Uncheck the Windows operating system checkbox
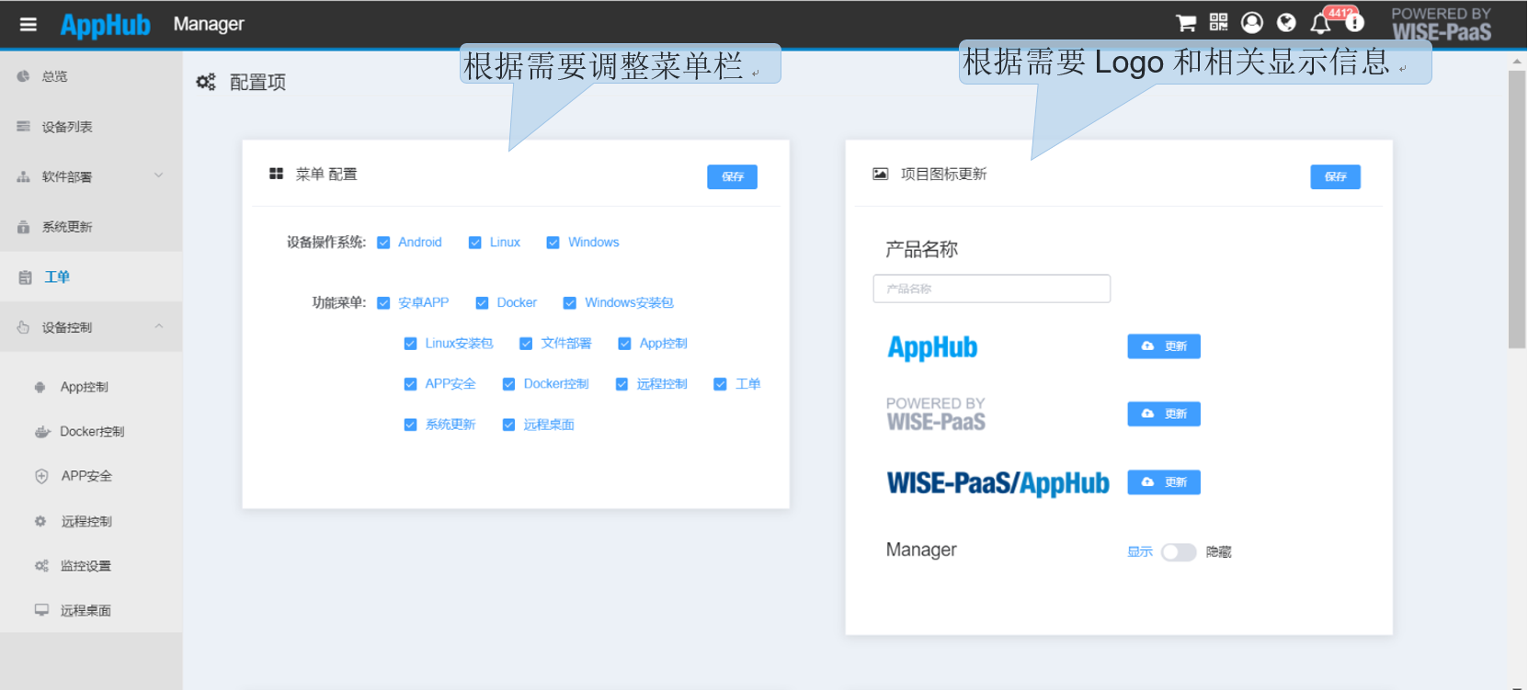 coord(553,243)
